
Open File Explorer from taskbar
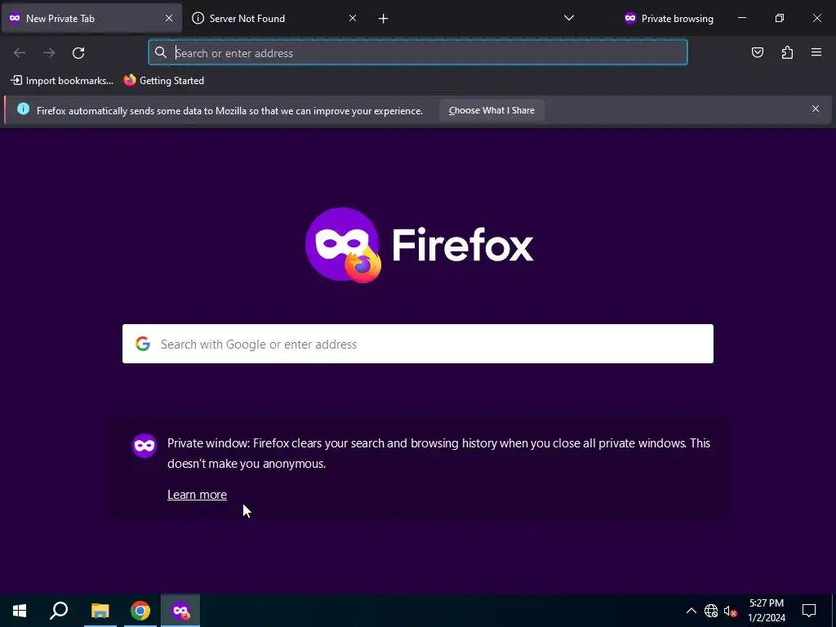(100, 611)
